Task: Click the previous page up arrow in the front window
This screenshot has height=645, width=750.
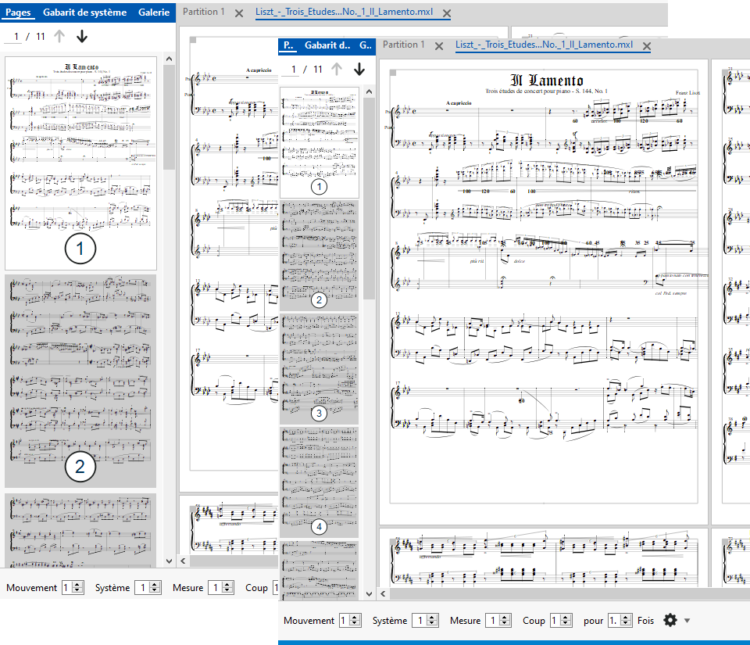Action: tap(336, 70)
